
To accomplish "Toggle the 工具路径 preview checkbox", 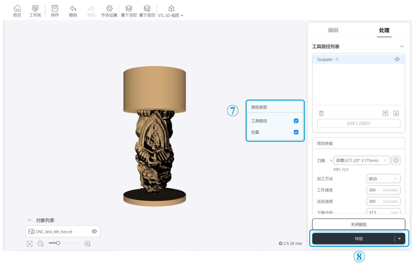I will [x=296, y=121].
